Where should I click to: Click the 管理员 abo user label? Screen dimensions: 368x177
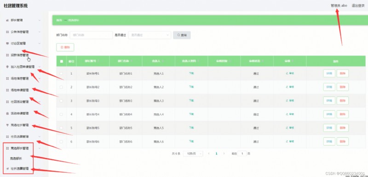tap(339, 6)
